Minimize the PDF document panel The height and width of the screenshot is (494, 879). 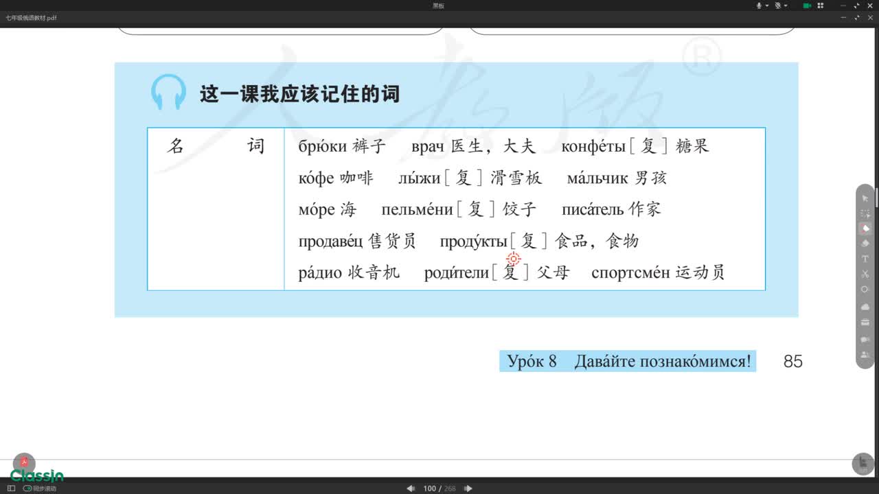843,18
